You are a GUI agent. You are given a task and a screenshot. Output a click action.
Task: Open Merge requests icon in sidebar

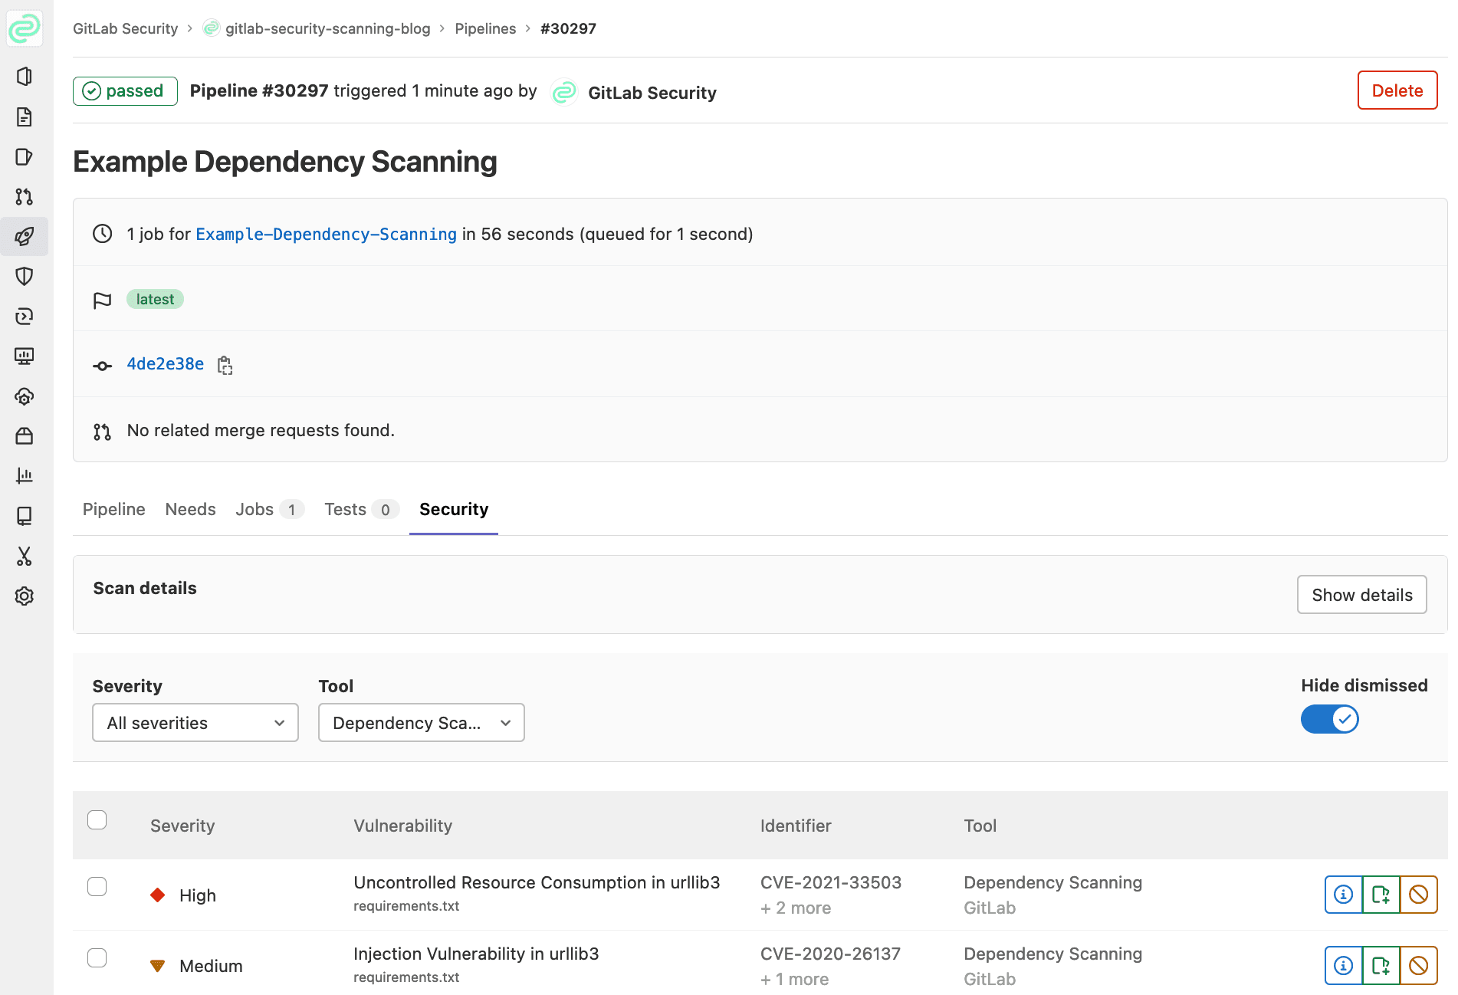click(x=25, y=196)
